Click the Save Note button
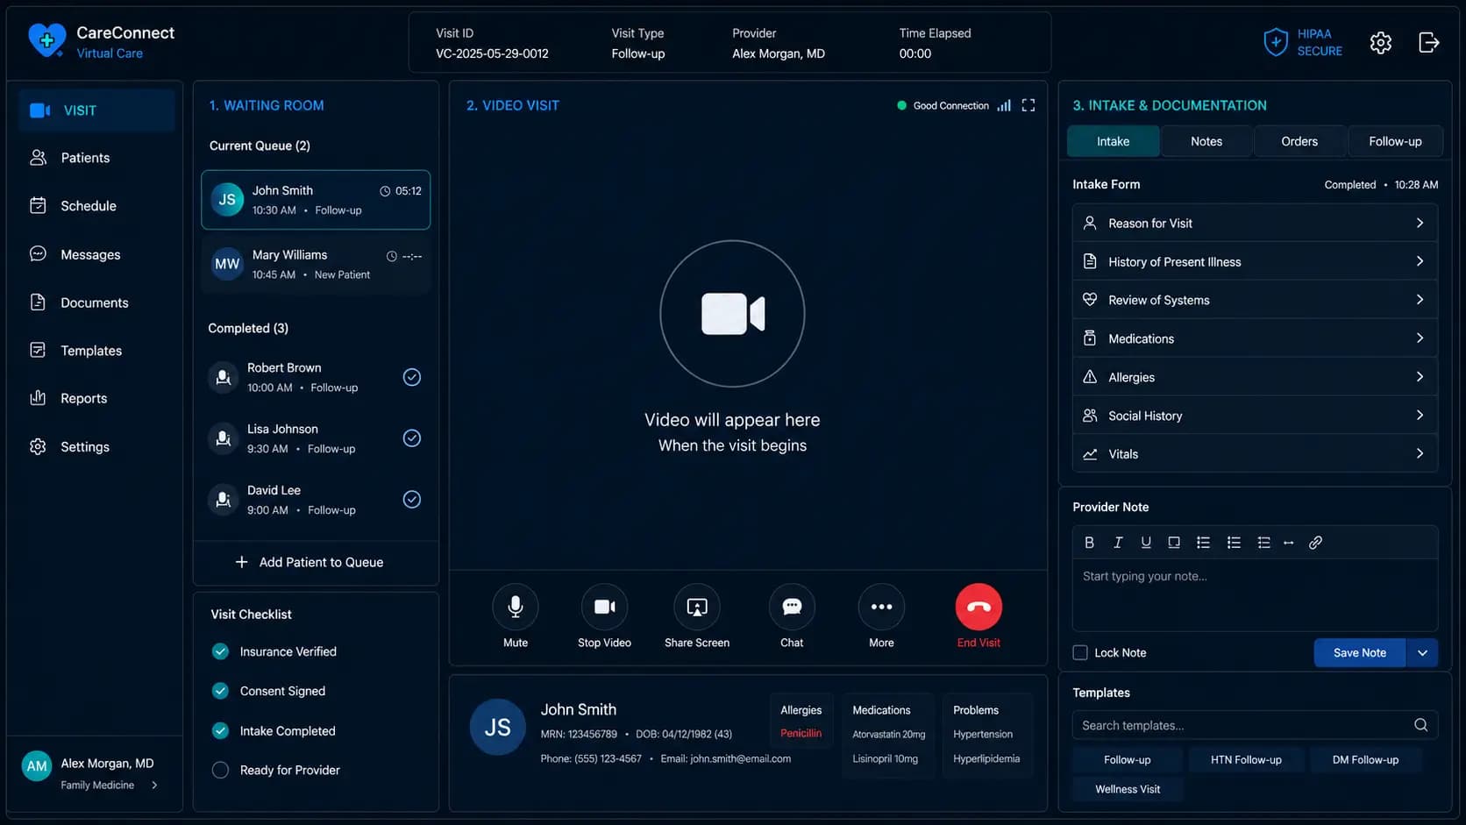 1360,652
